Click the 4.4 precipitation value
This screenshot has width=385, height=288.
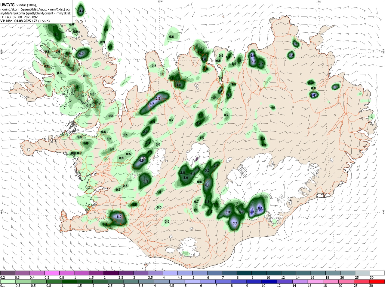point(207,186)
